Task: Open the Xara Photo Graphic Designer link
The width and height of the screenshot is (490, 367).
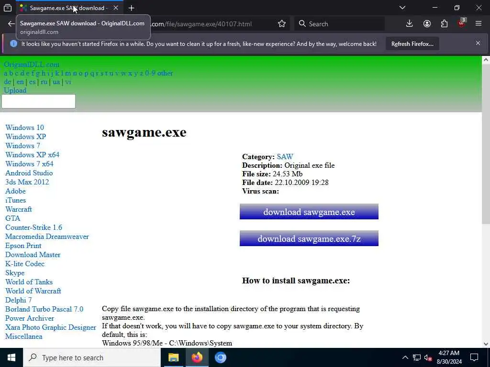Action: click(51, 327)
